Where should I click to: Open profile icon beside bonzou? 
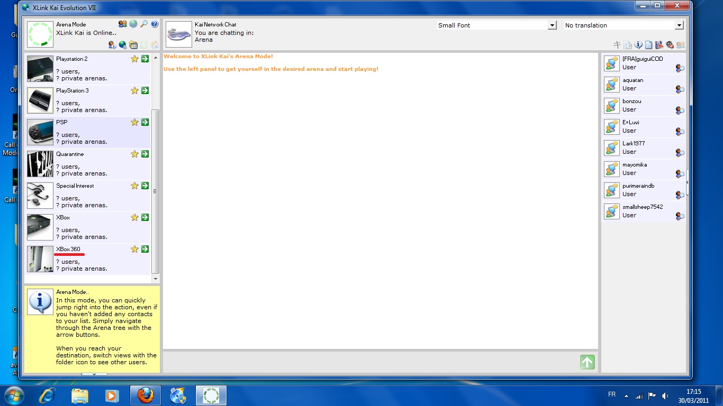pyautogui.click(x=680, y=110)
